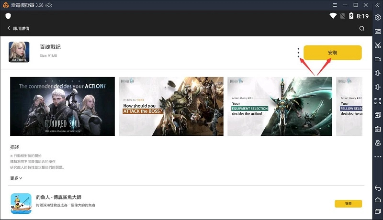Select the scissors screenshot tool
Viewport: 383px width, 220px height.
[x=378, y=45]
